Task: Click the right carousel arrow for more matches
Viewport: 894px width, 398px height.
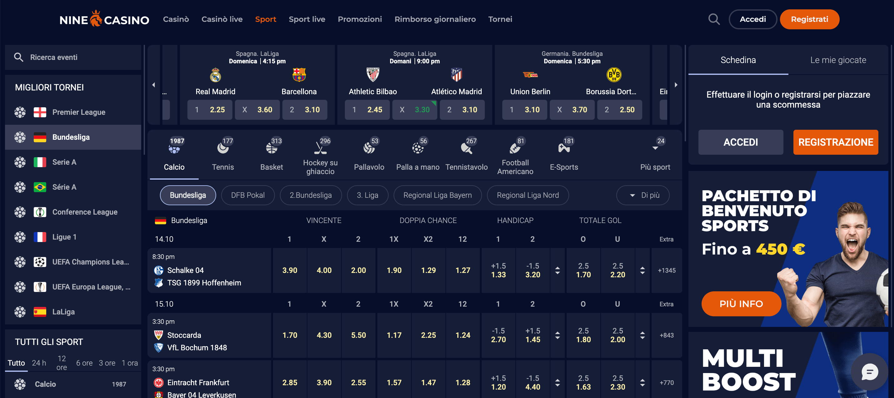Action: tap(676, 85)
